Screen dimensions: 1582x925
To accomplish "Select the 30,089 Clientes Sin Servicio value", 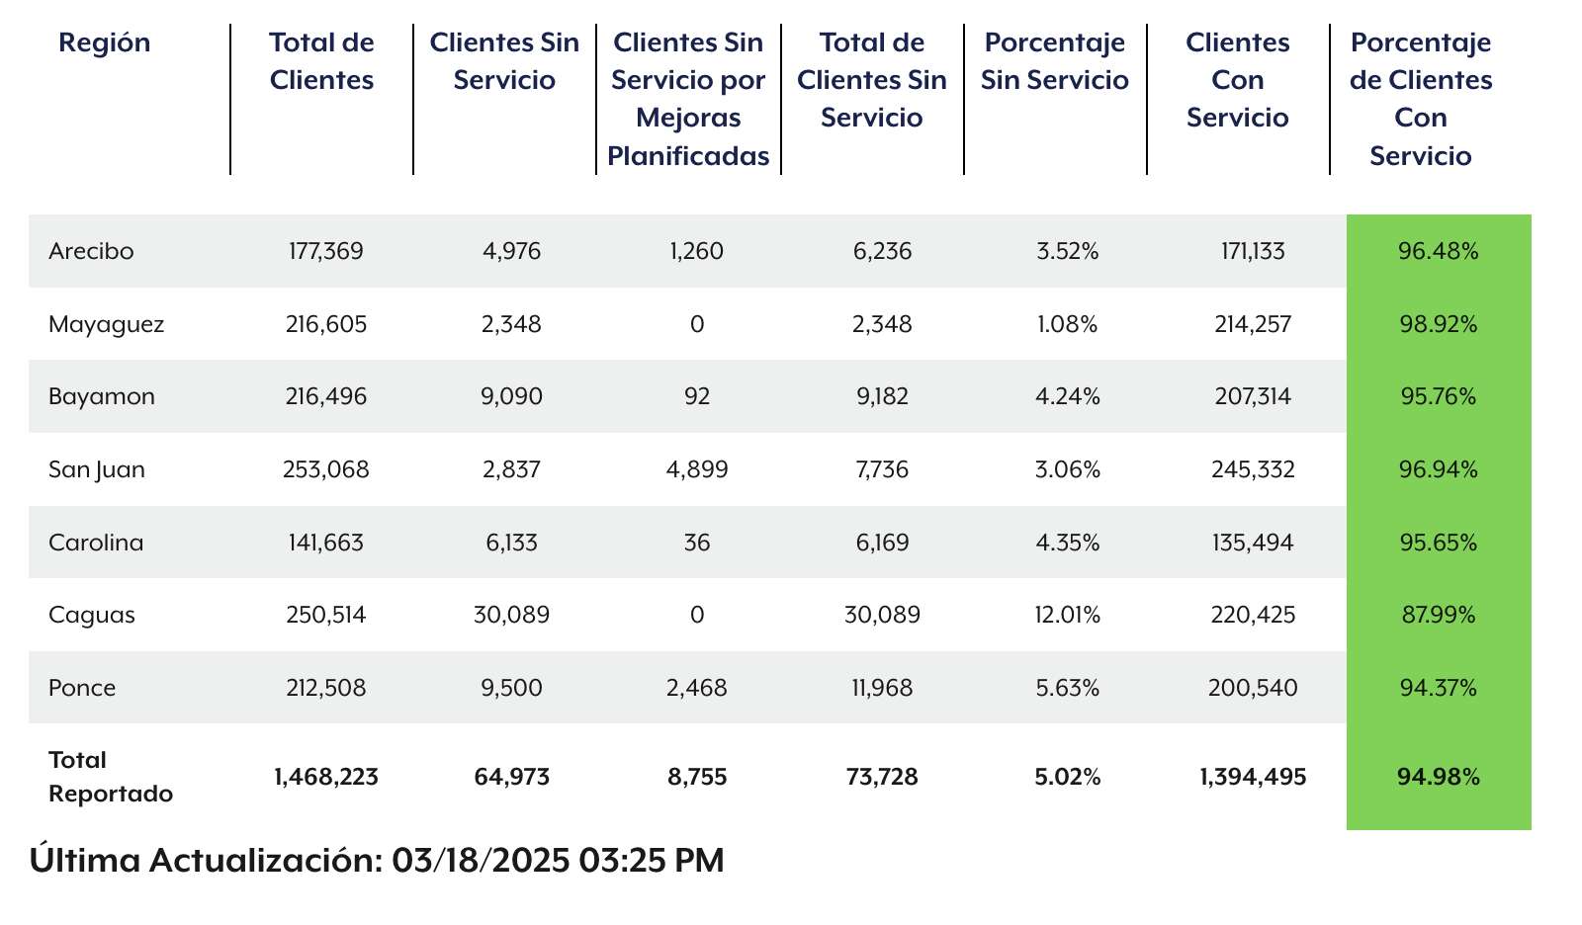I will point(511,615).
